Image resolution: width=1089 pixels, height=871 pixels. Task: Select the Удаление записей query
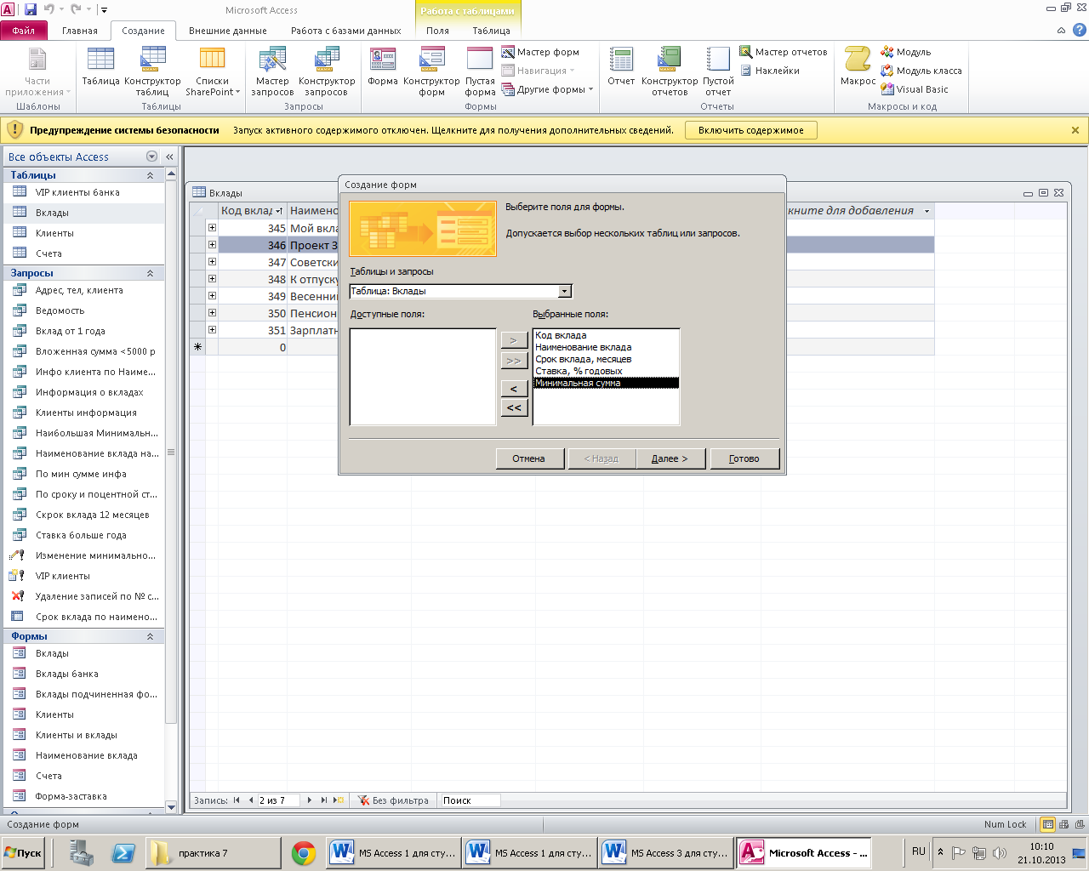[x=83, y=596]
